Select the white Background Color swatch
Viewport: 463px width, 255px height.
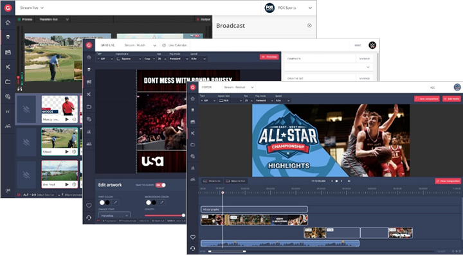tap(149, 202)
